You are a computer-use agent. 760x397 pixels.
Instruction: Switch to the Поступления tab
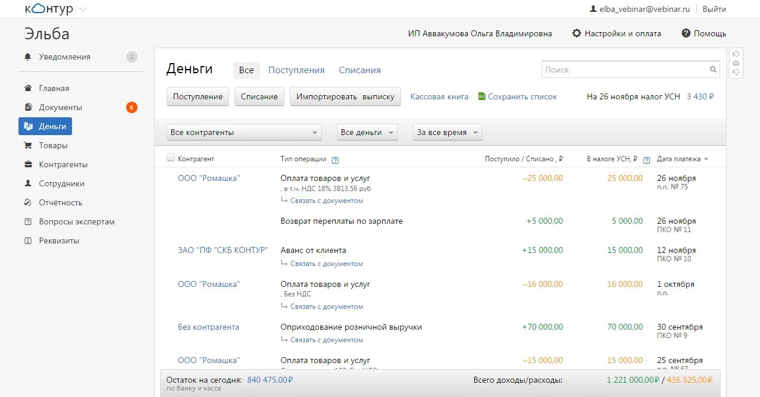point(296,70)
